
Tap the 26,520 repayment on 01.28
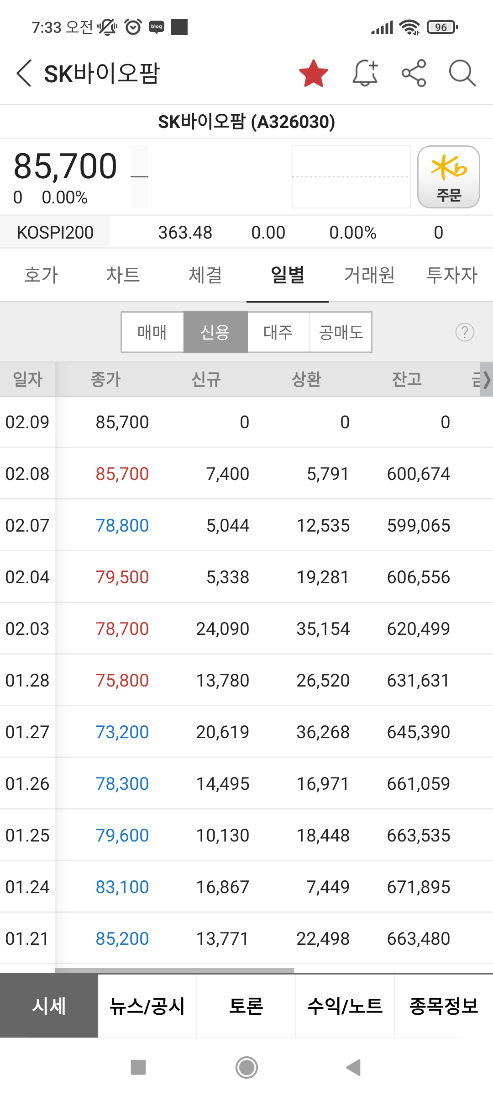coord(323,681)
